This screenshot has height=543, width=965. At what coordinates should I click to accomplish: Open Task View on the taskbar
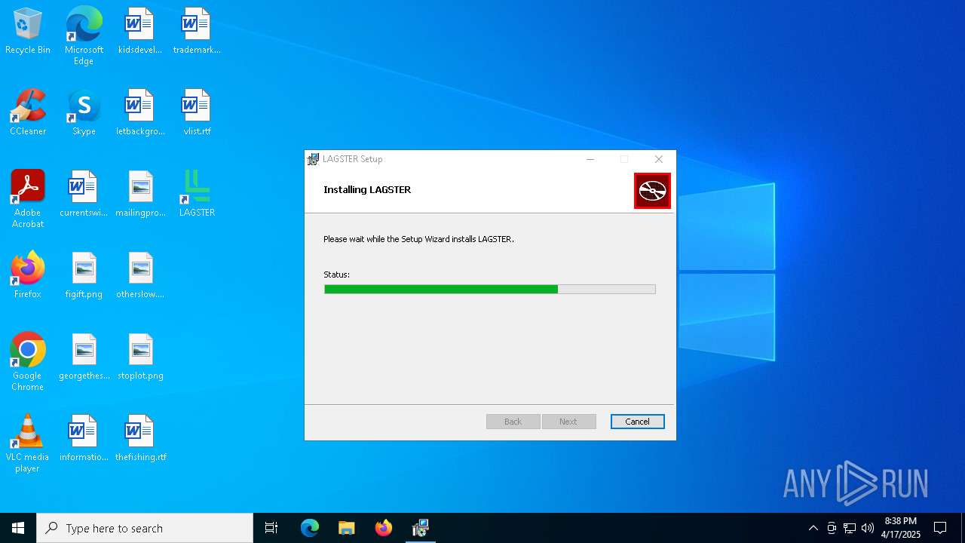click(271, 528)
